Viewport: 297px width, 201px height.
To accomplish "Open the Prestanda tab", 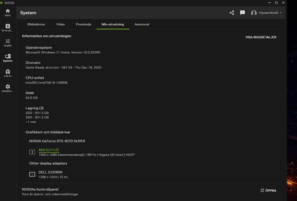I will [x=83, y=24].
